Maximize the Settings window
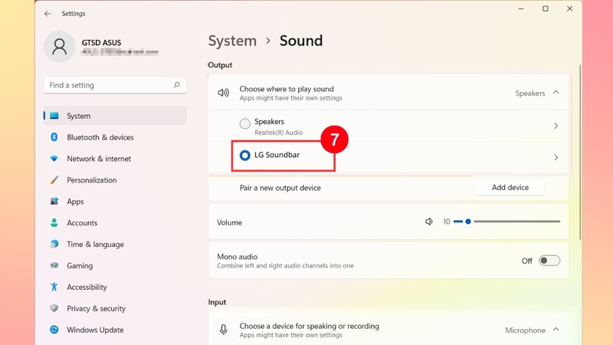The width and height of the screenshot is (613, 345). point(546,8)
